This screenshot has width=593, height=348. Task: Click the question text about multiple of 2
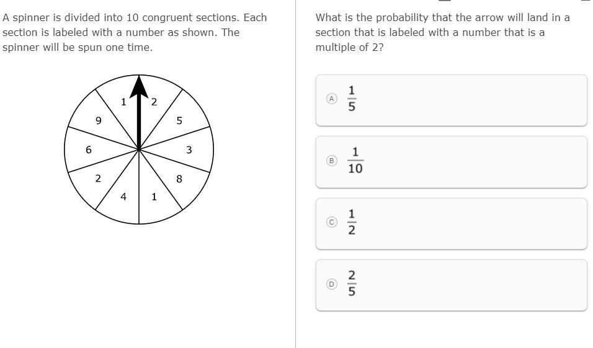click(x=442, y=32)
